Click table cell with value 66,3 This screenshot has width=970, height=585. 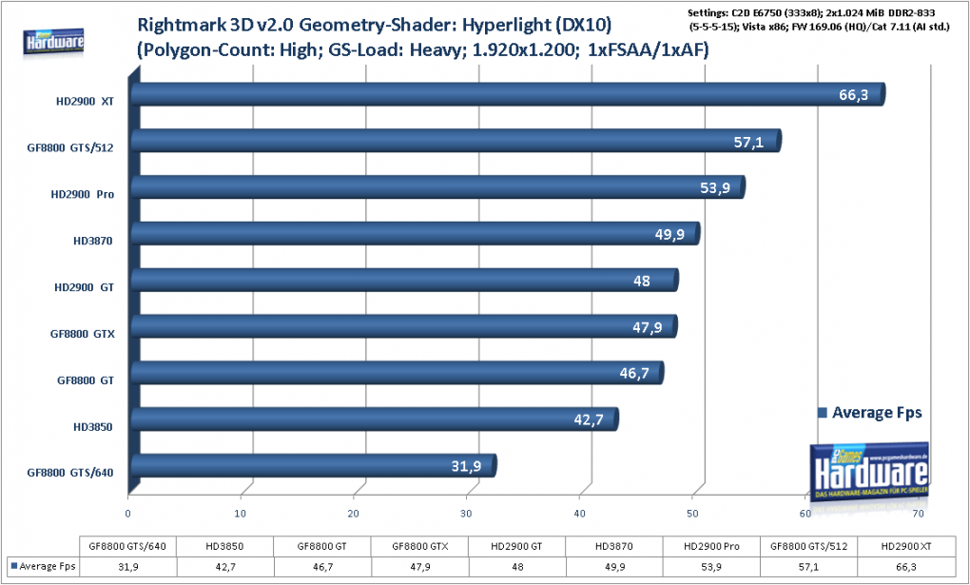pyautogui.click(x=905, y=566)
